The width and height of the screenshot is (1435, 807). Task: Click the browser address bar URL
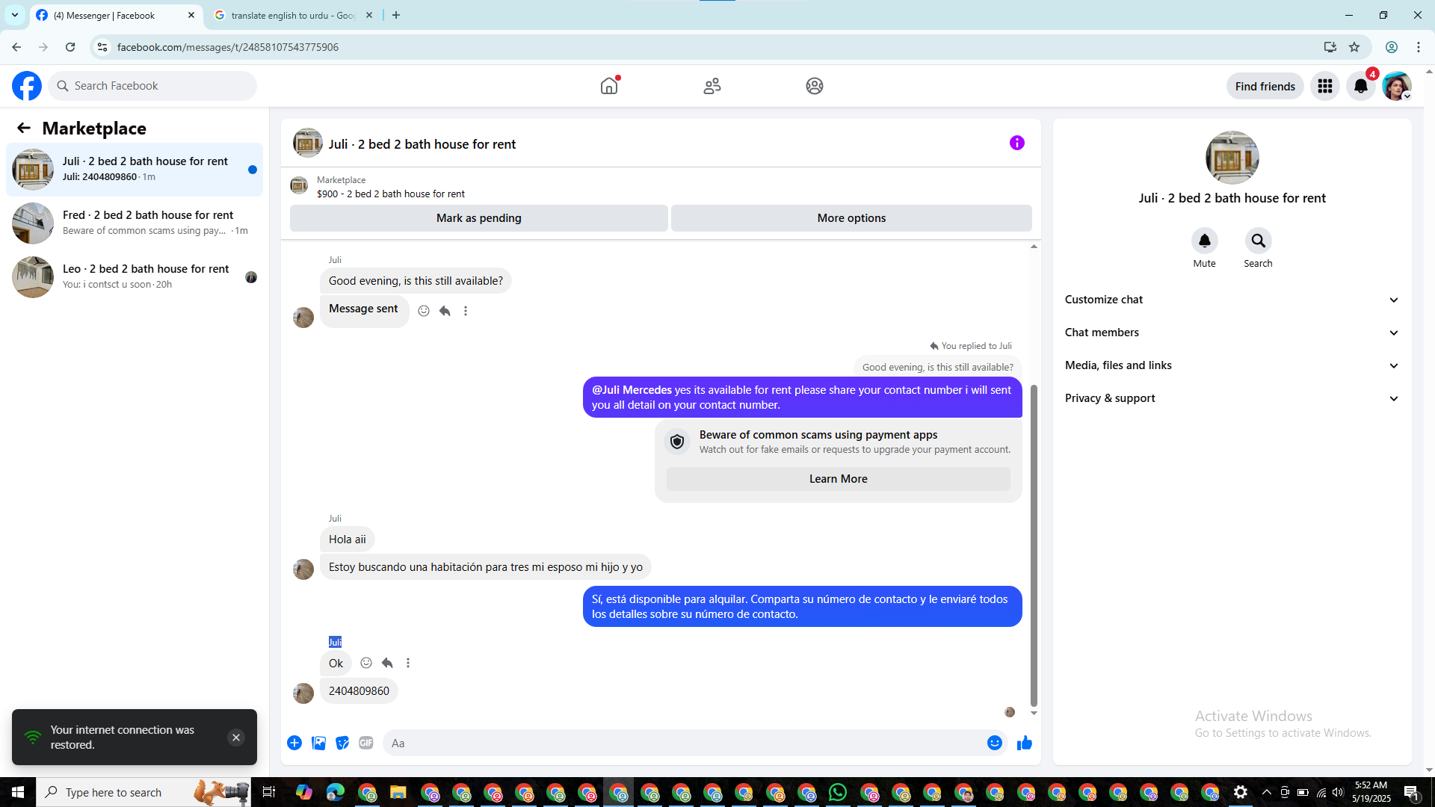pos(228,47)
